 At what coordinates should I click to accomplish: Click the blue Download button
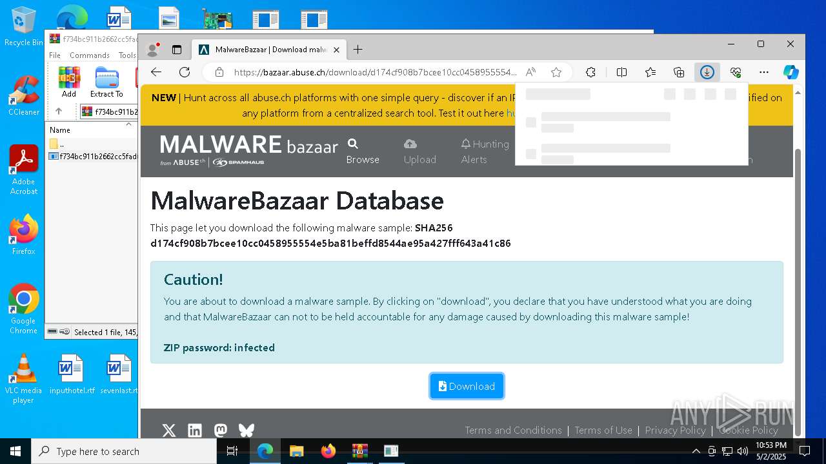pyautogui.click(x=467, y=386)
